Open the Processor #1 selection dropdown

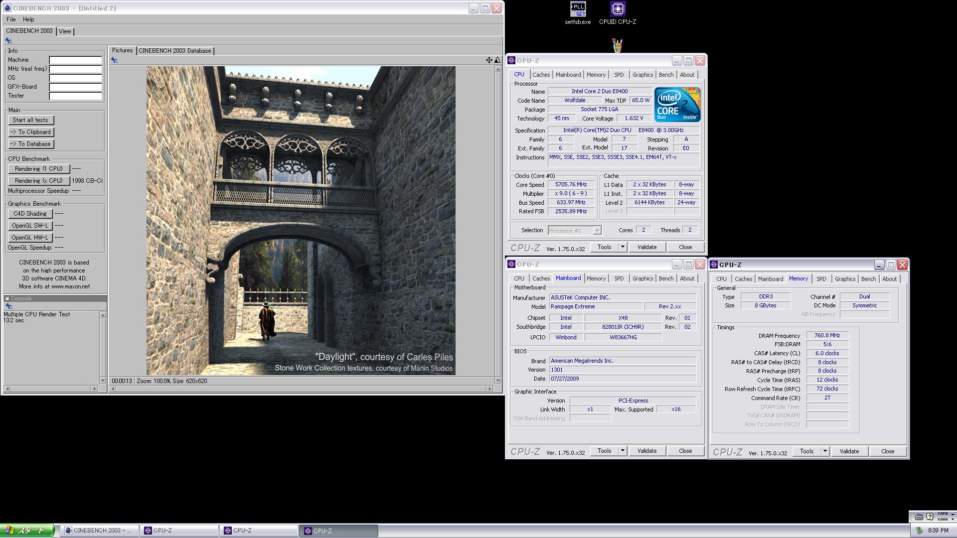(575, 230)
